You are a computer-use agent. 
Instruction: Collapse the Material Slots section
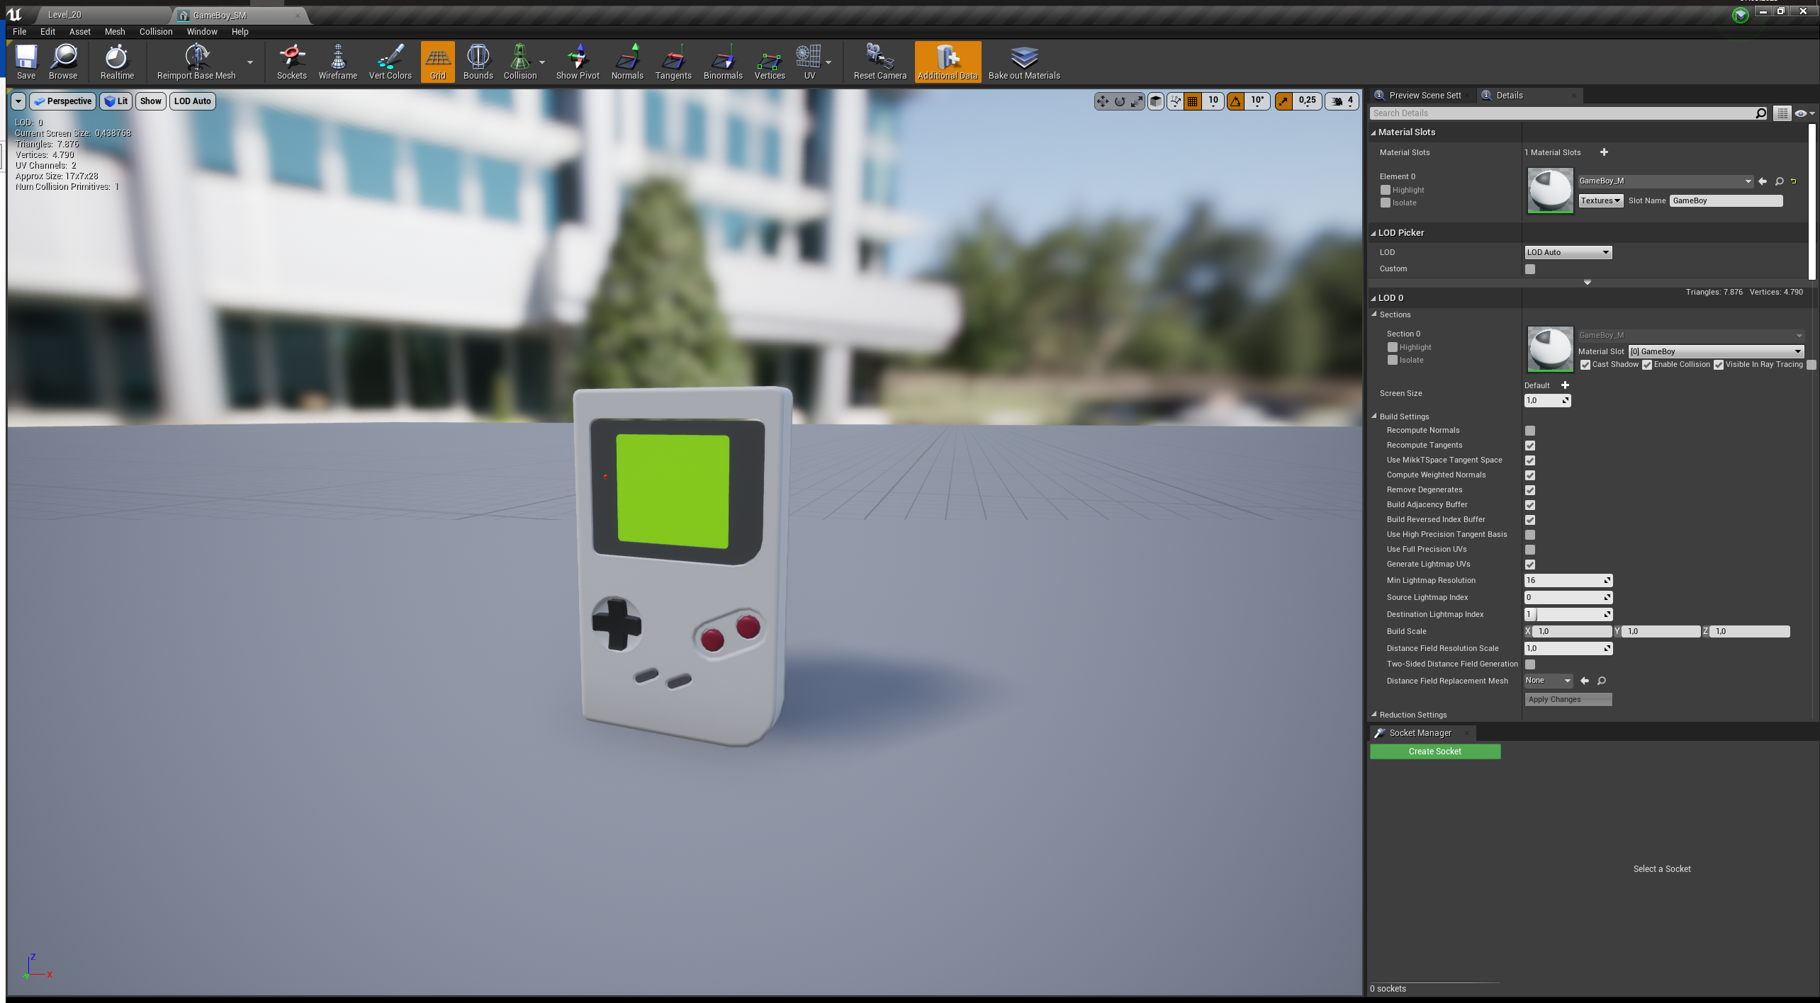tap(1374, 132)
